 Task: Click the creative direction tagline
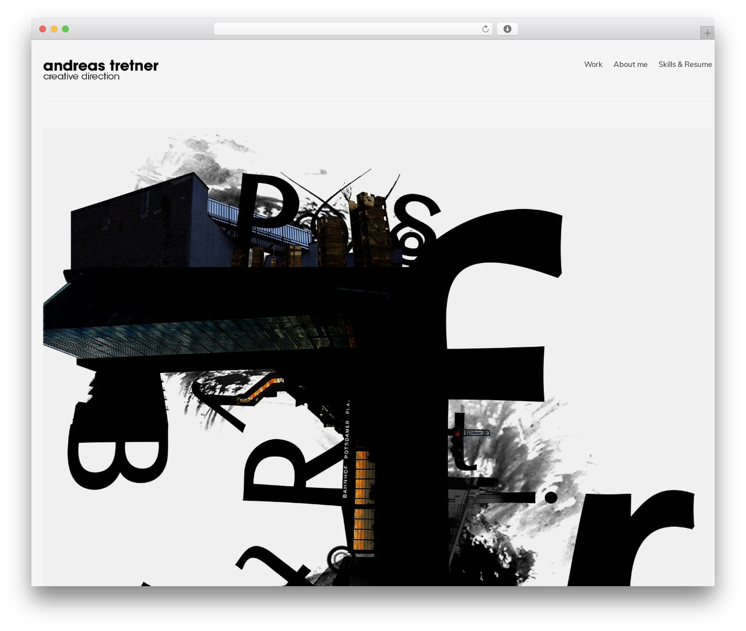[82, 77]
